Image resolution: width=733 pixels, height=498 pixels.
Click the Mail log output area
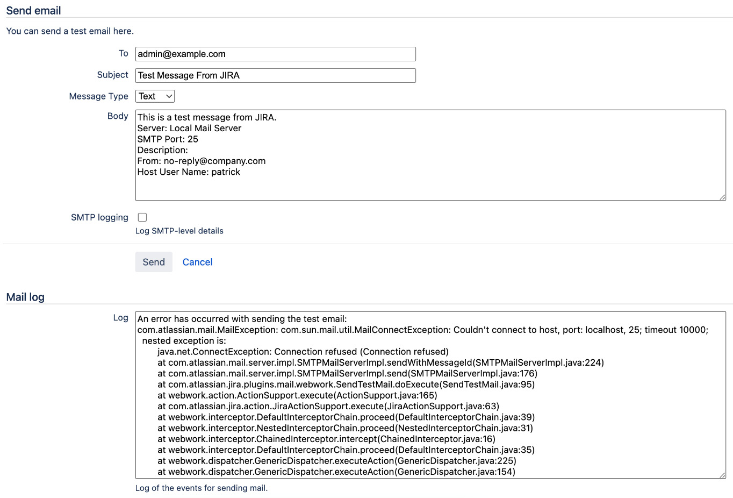[x=376, y=393]
